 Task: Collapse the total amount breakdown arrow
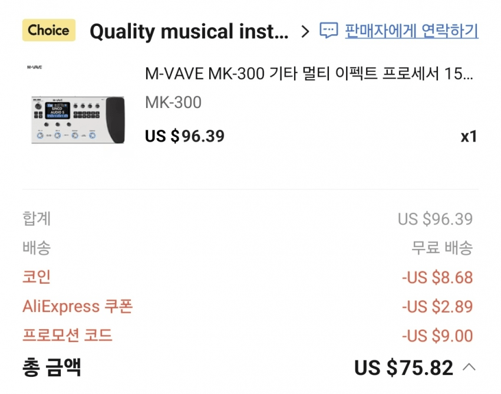pyautogui.click(x=469, y=367)
